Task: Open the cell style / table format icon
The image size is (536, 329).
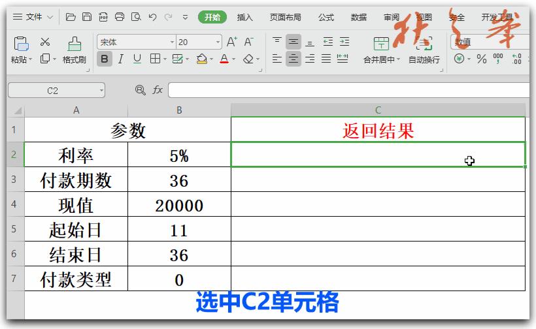Action: point(177,59)
